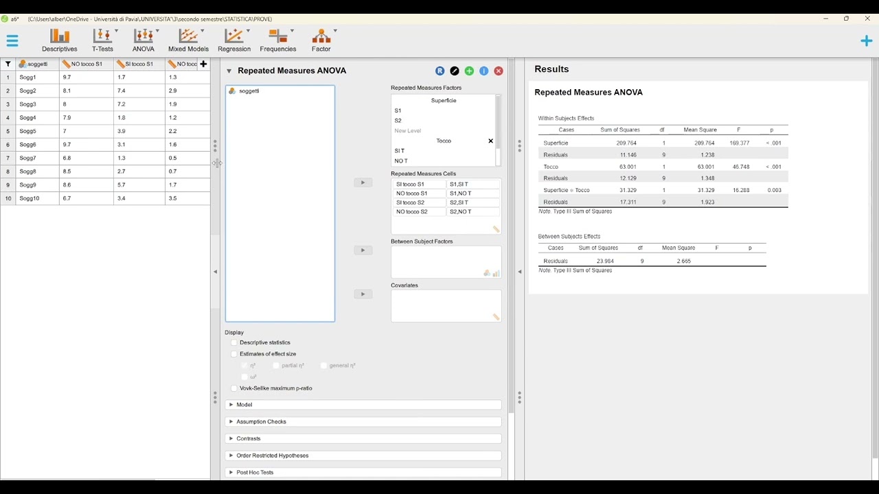Open the Descriptives module

point(60,40)
